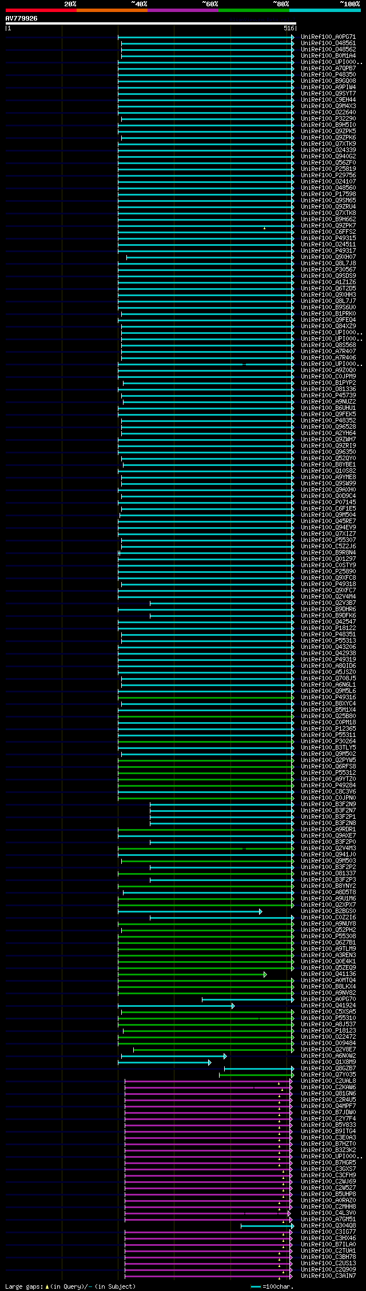
Task: Click the orange ~40% identity legend bar
Action: (112, 10)
